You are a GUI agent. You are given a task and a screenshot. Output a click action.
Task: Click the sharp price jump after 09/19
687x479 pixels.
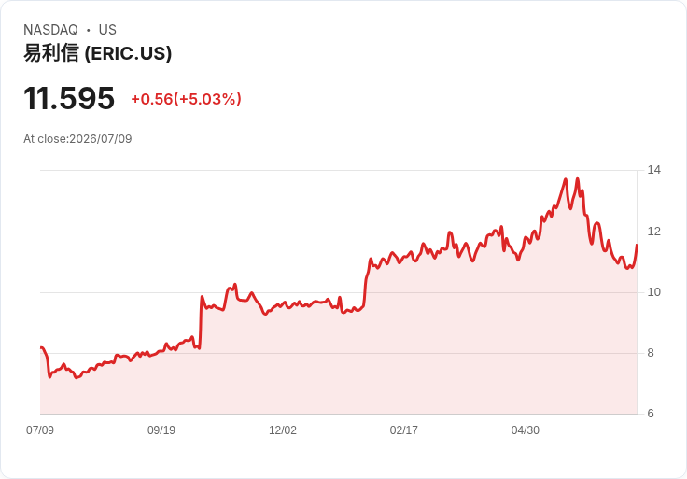pos(201,322)
